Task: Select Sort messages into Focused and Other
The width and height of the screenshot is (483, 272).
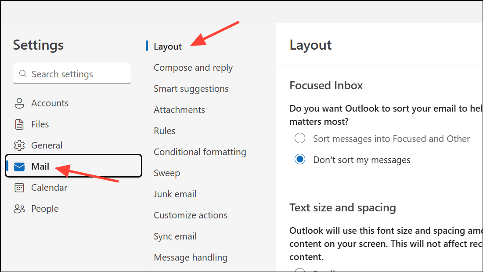Action: (300, 138)
